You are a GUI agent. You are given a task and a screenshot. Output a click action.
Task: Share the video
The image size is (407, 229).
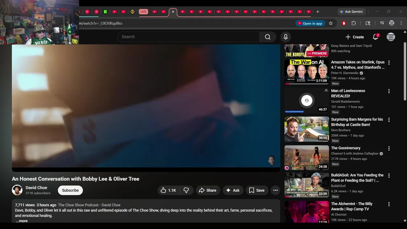click(x=208, y=190)
